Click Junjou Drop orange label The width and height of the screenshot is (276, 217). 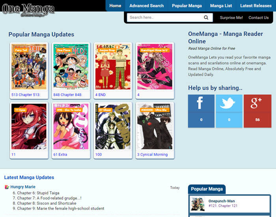click(107, 50)
